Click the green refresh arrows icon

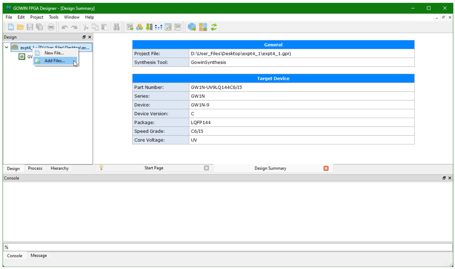pyautogui.click(x=214, y=27)
